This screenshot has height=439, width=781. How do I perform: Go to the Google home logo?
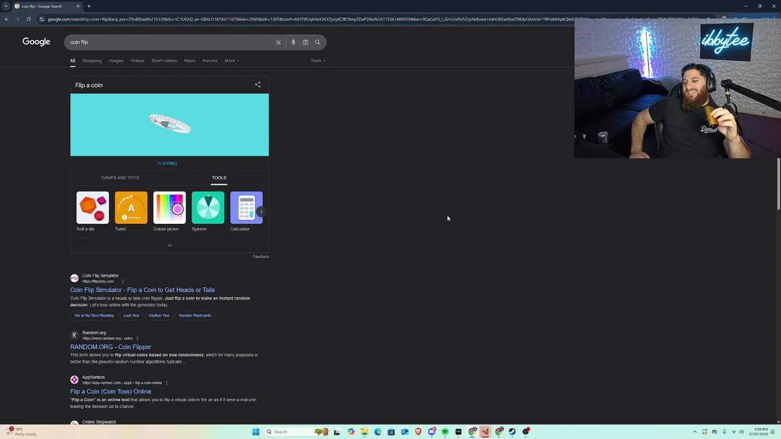[x=36, y=41]
